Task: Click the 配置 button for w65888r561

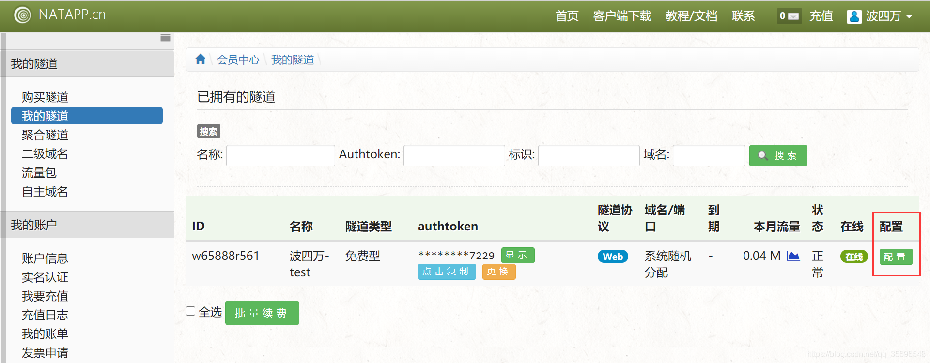Action: click(x=896, y=257)
